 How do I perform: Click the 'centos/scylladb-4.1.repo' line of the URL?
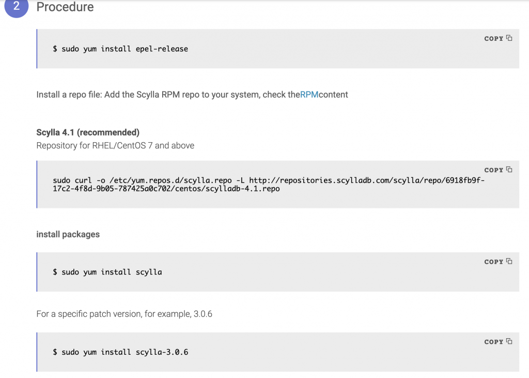[x=166, y=189]
